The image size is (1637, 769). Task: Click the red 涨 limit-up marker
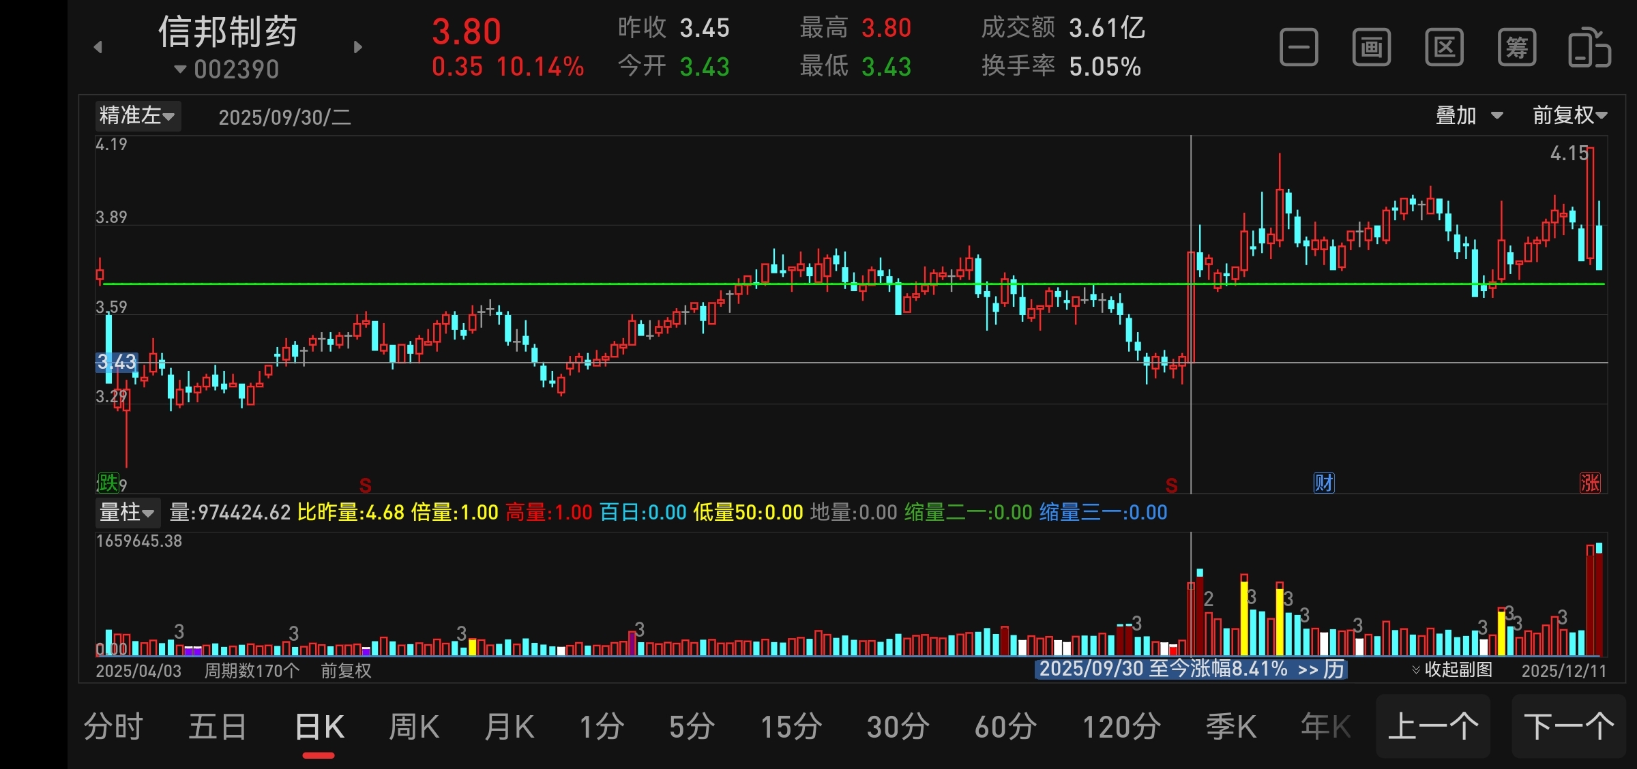point(1590,483)
